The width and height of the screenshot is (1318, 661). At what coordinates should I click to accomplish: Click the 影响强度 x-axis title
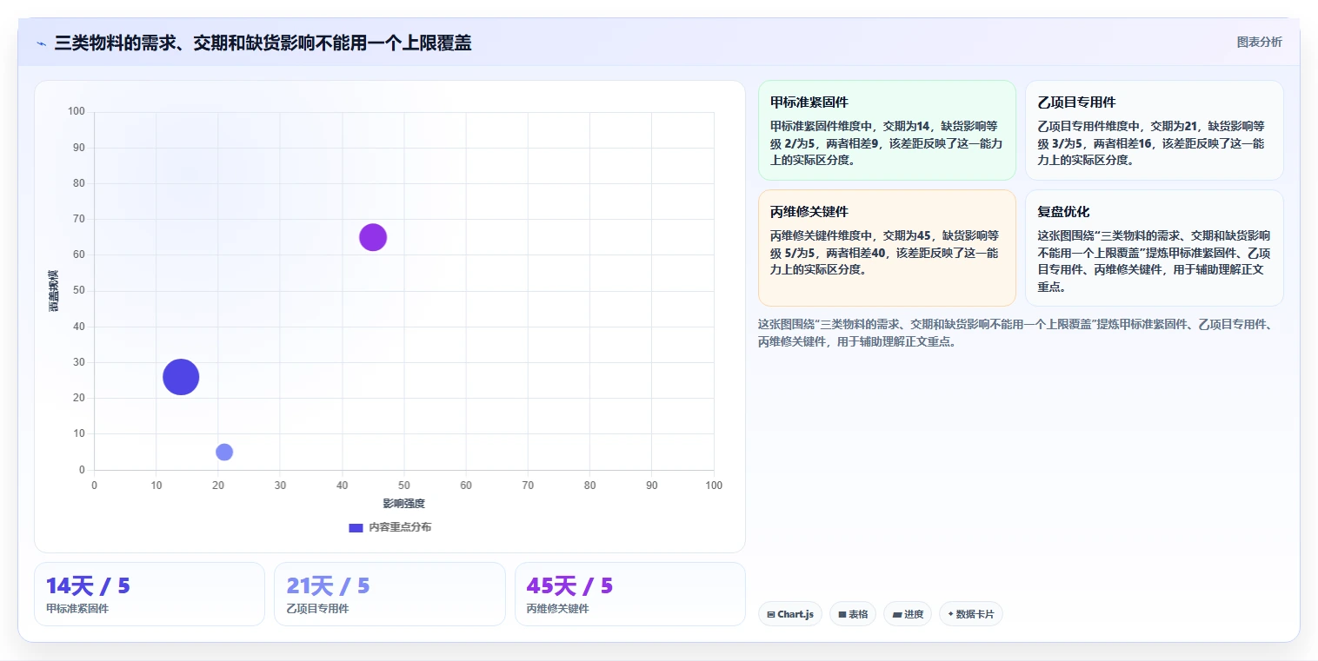(404, 504)
